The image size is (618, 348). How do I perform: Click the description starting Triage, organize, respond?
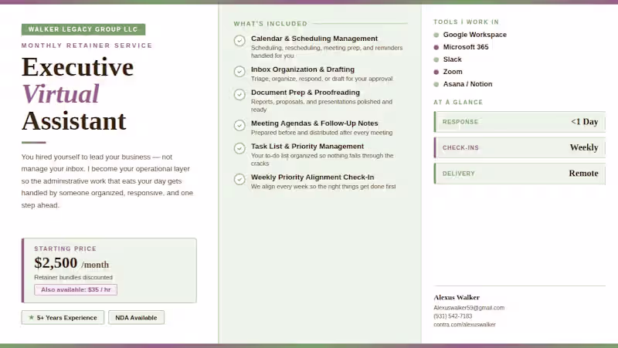coord(322,79)
